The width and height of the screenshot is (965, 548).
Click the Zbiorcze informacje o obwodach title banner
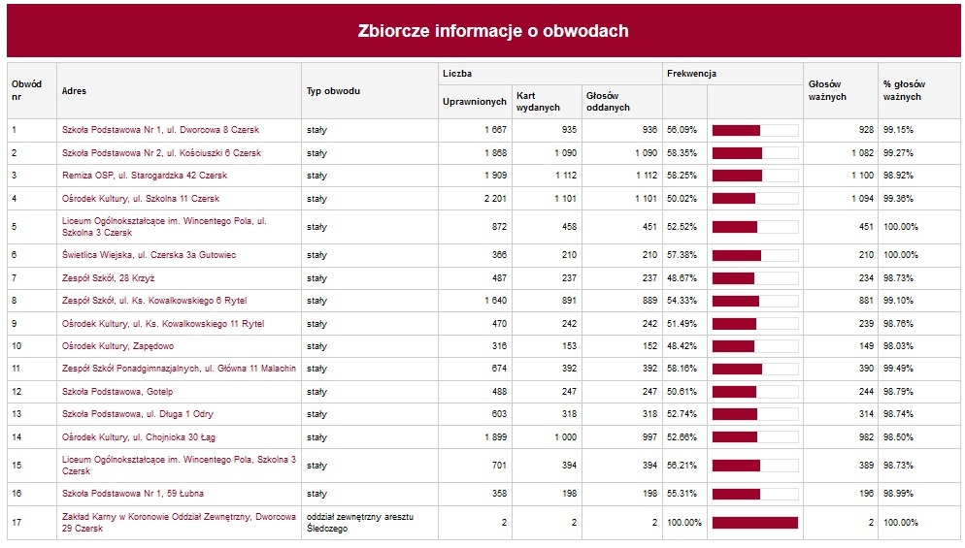point(482,31)
